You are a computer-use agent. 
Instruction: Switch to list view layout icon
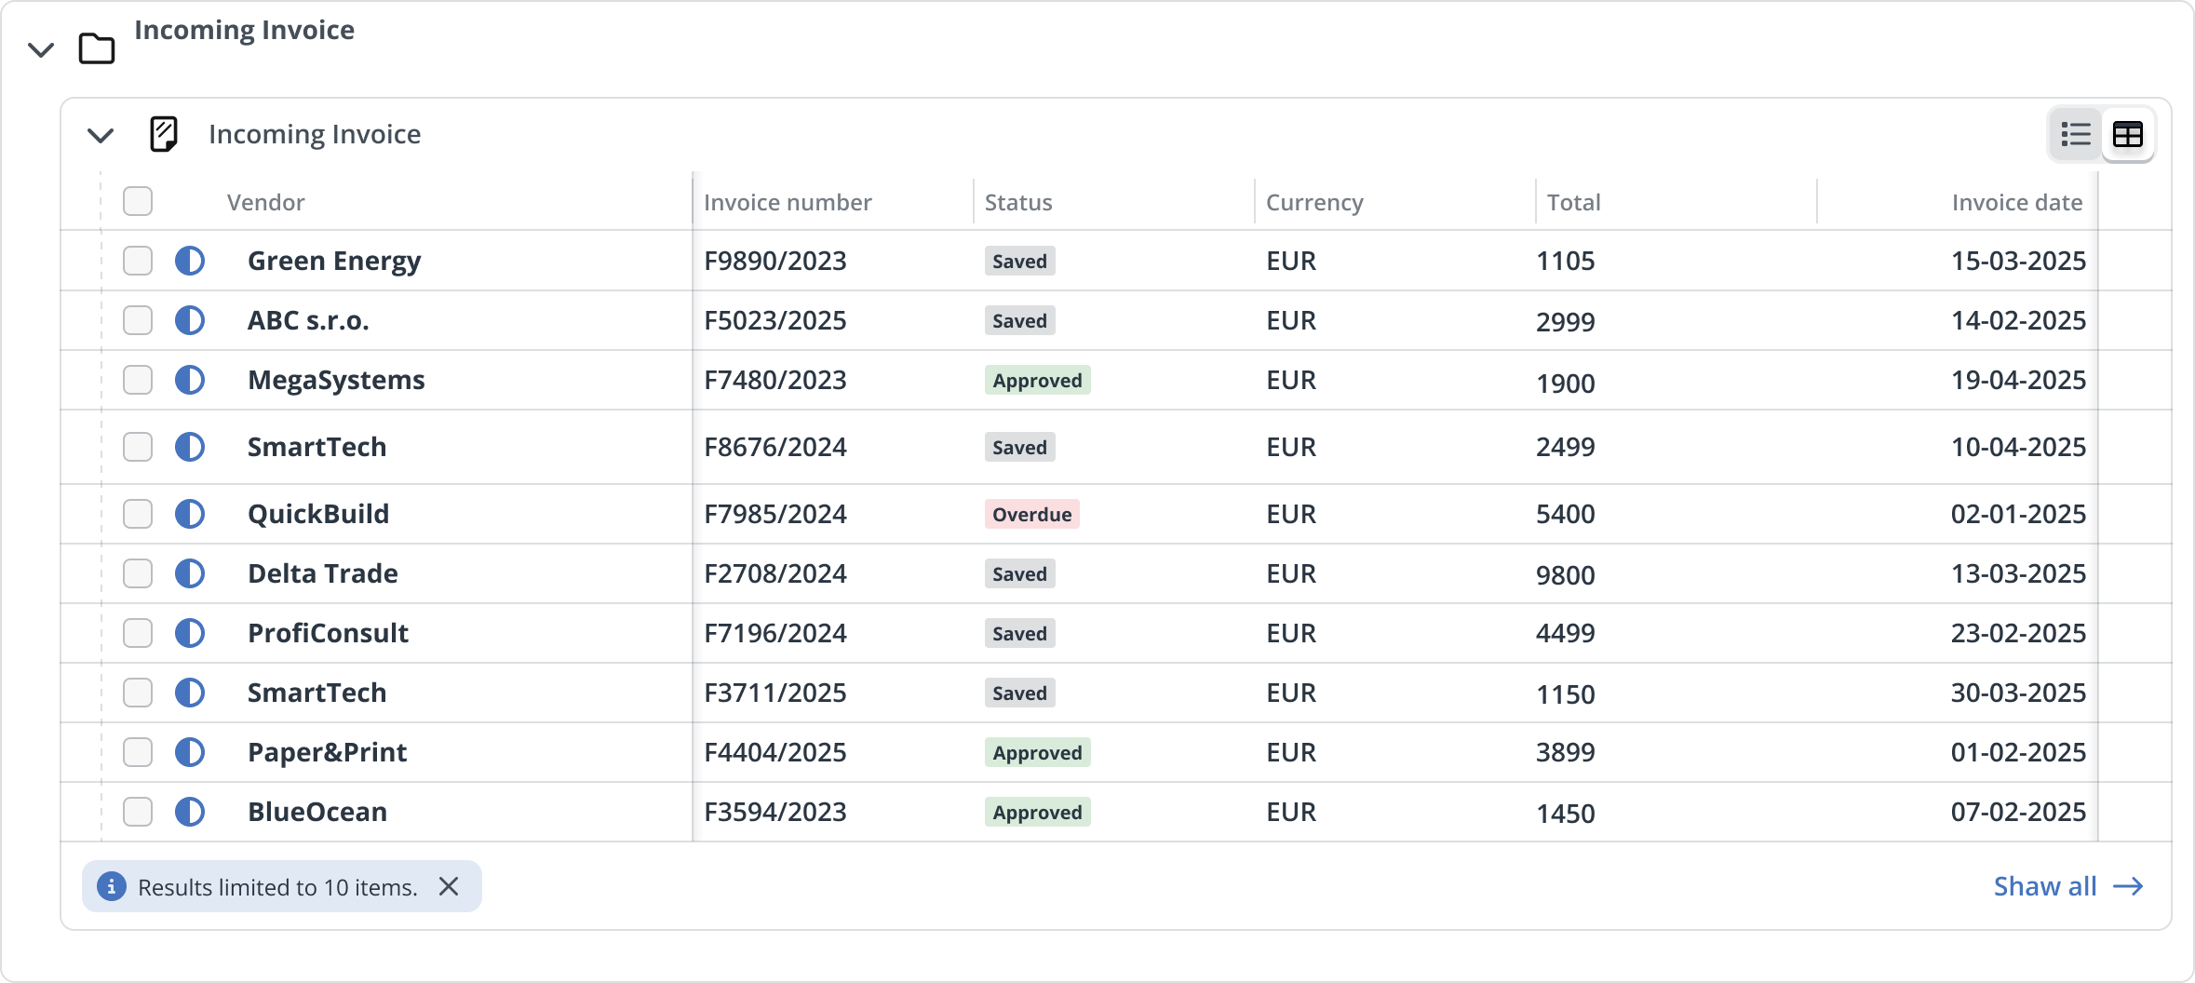2075,135
